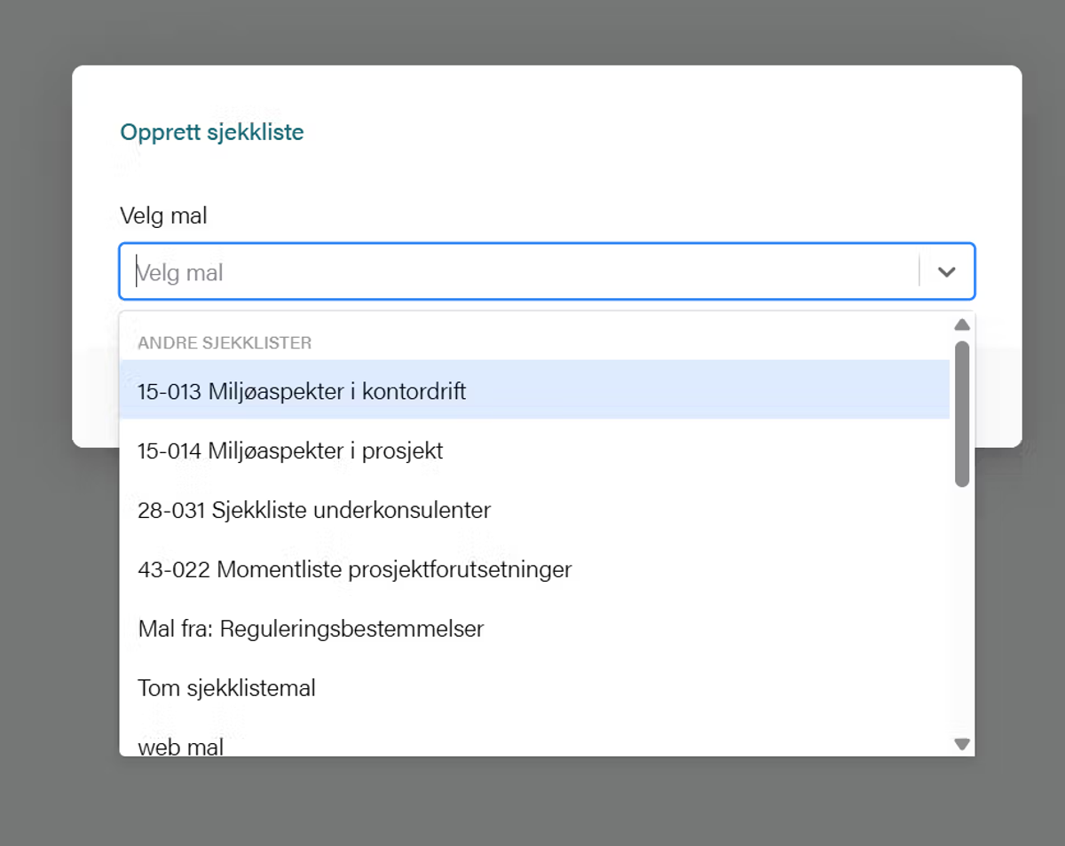Viewport: 1065px width, 846px height.
Task: Choose 28-031 Sjekkliste underkonsulenter
Action: coord(313,510)
